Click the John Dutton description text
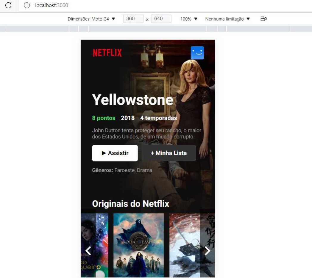Screen dimensions: 312x278 click(147, 133)
